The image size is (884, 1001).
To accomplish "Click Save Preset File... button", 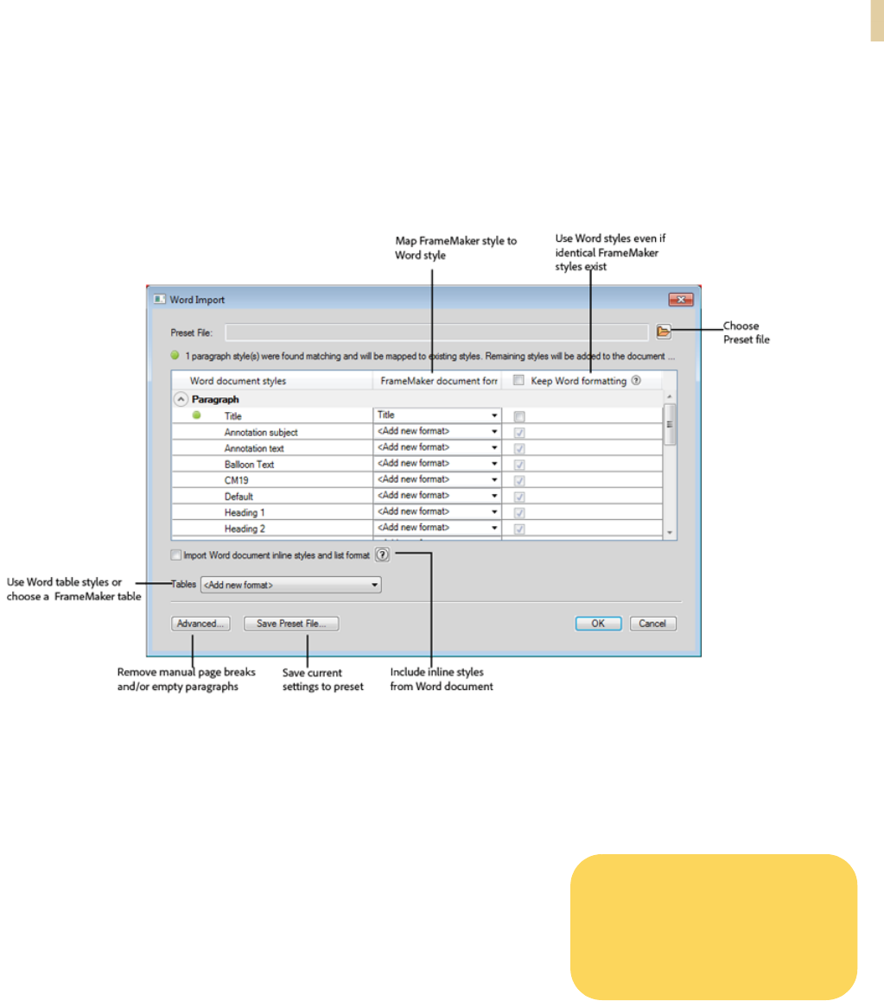I will coord(291,624).
